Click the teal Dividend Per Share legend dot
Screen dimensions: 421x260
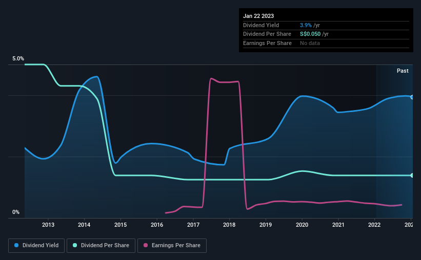pos(75,245)
